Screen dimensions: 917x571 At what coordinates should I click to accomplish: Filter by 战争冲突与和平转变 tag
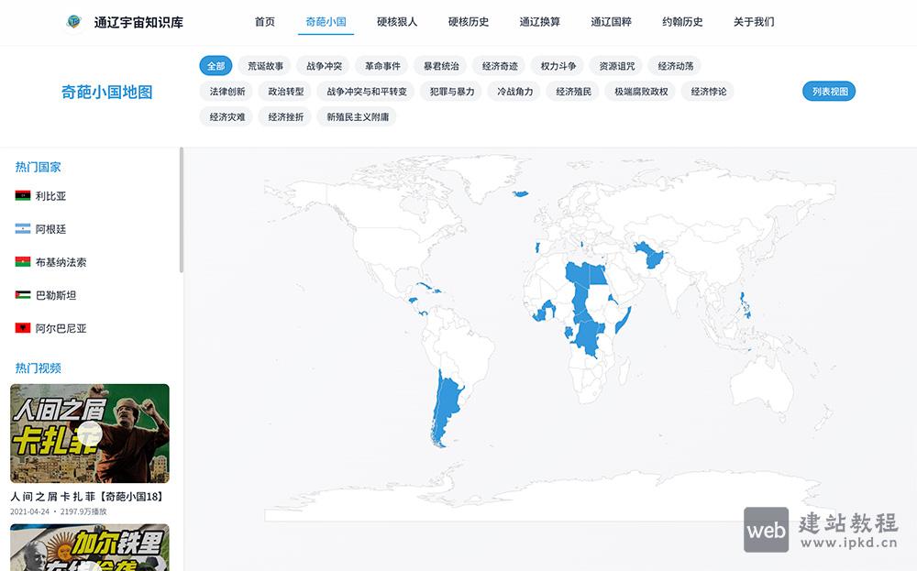click(367, 91)
